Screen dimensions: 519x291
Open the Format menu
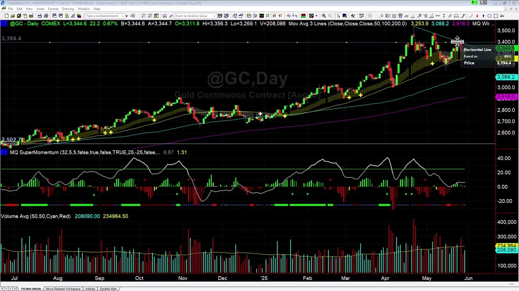point(53,8)
